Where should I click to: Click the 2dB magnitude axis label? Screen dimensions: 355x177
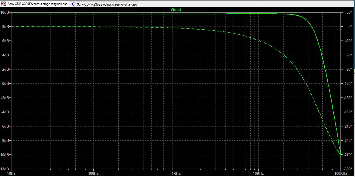(x=5, y=69)
